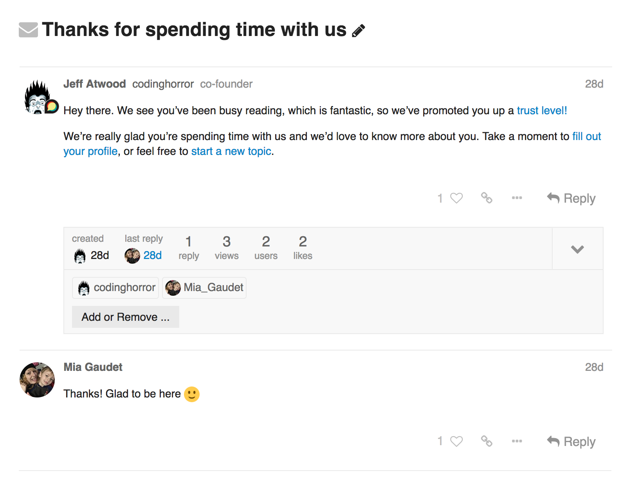Show more actions on Jeff Atwood's post
This screenshot has width=638, height=489.
(517, 198)
